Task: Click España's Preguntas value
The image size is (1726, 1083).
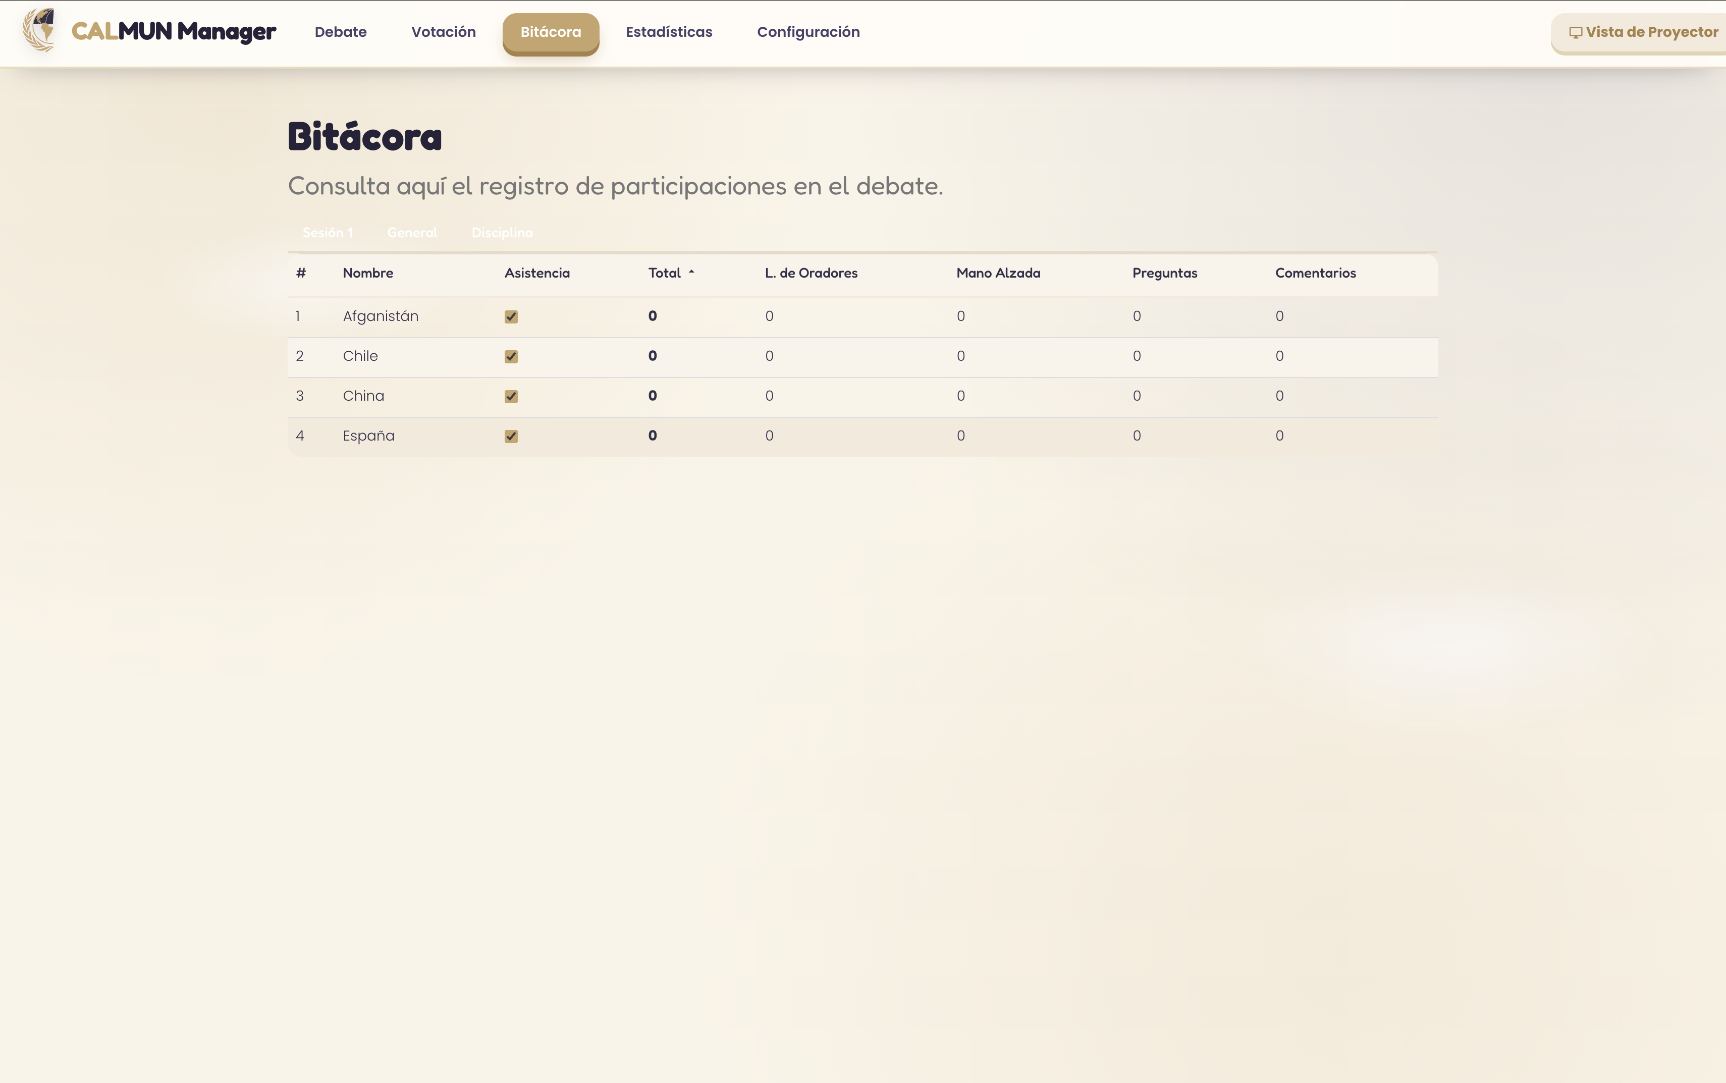Action: tap(1137, 436)
